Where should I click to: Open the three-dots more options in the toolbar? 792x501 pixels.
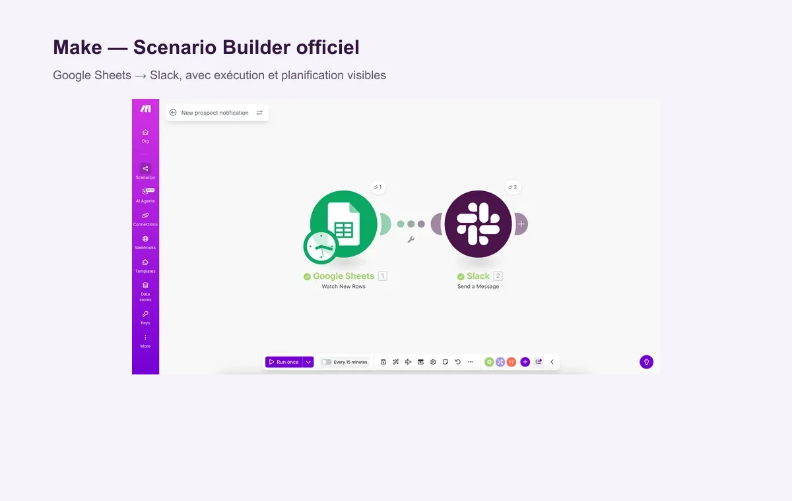470,362
